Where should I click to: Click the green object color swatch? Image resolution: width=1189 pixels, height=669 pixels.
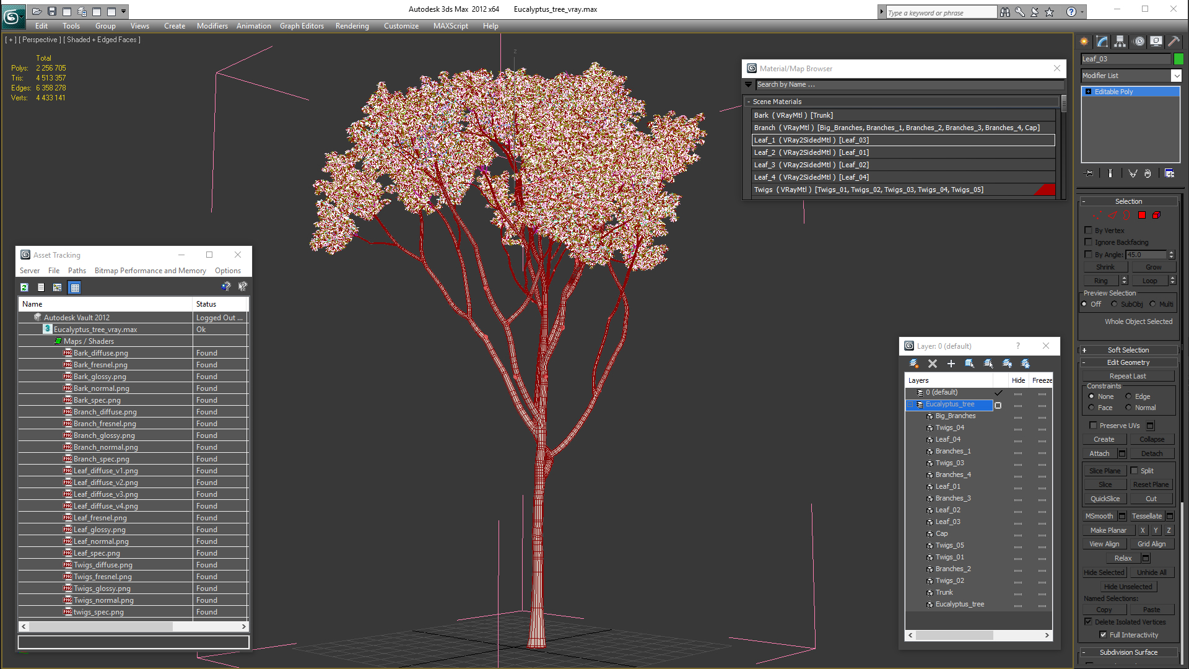pyautogui.click(x=1178, y=59)
